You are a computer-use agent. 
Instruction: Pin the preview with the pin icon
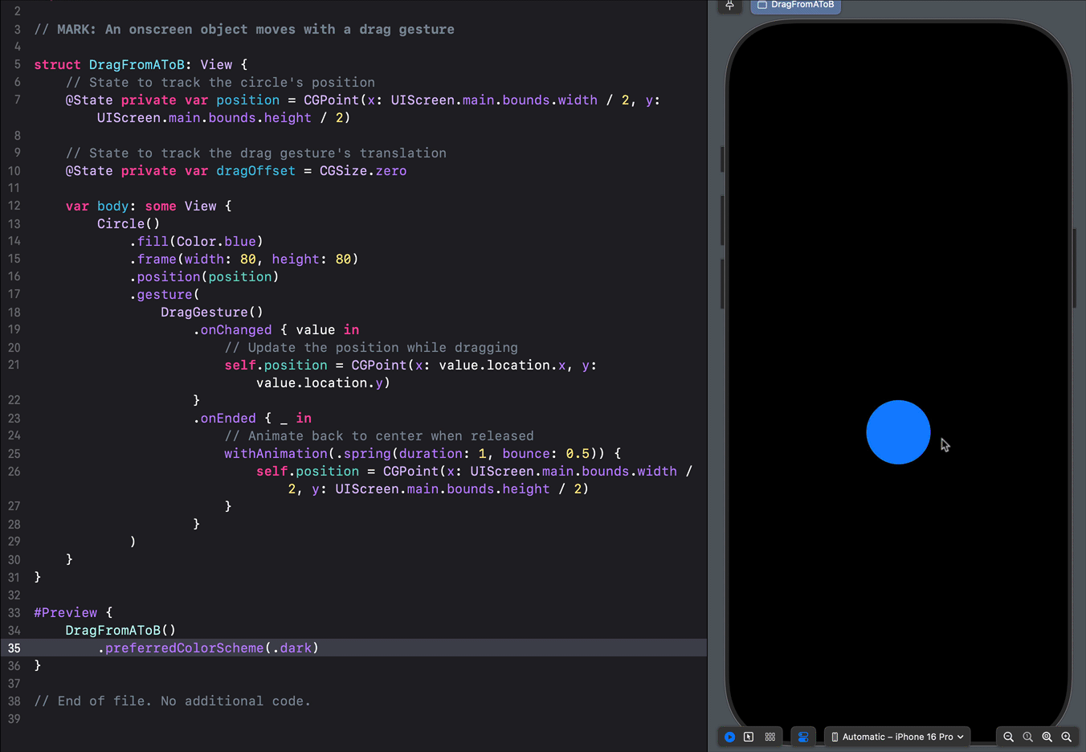729,5
